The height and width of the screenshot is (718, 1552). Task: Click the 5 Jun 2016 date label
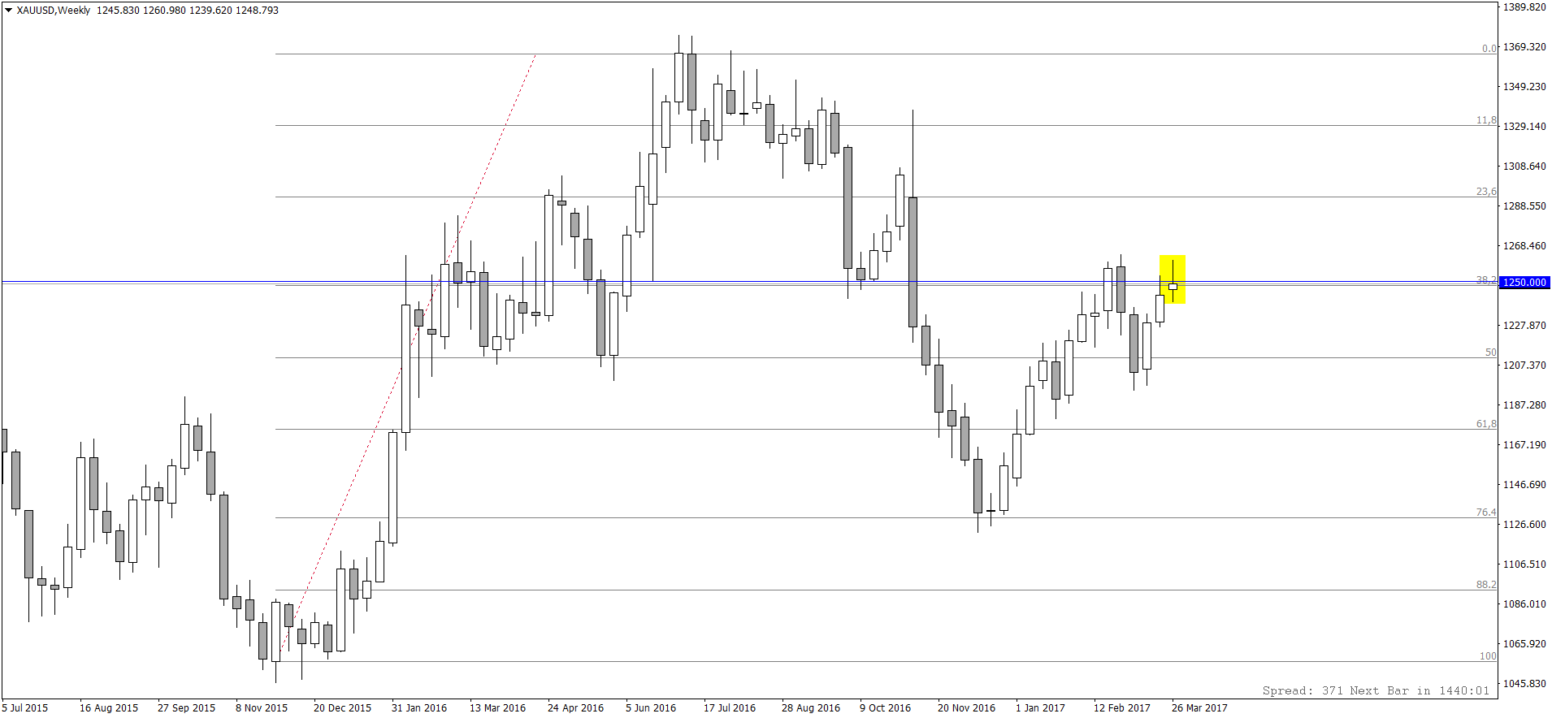[651, 708]
